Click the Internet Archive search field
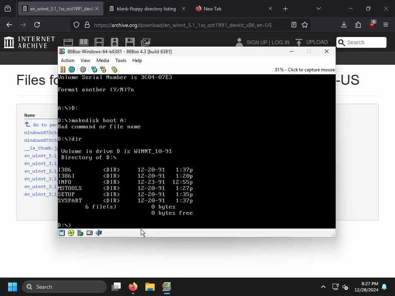The height and width of the screenshot is (296, 395). (x=361, y=42)
